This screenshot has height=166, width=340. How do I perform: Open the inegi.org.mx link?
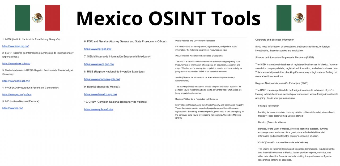click(15, 46)
